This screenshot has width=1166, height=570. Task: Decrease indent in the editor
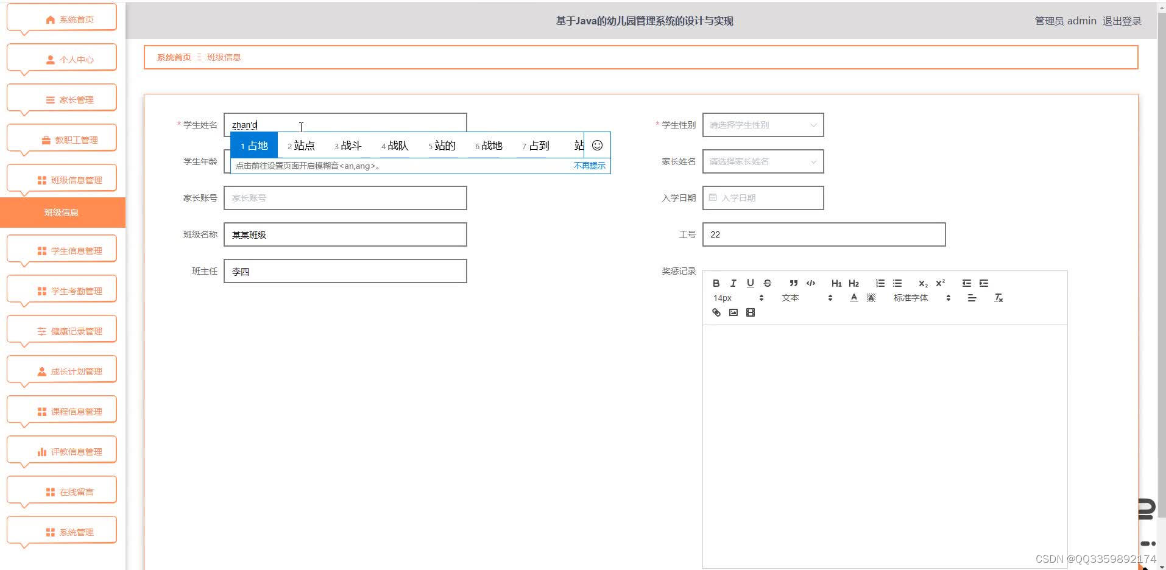coord(967,283)
